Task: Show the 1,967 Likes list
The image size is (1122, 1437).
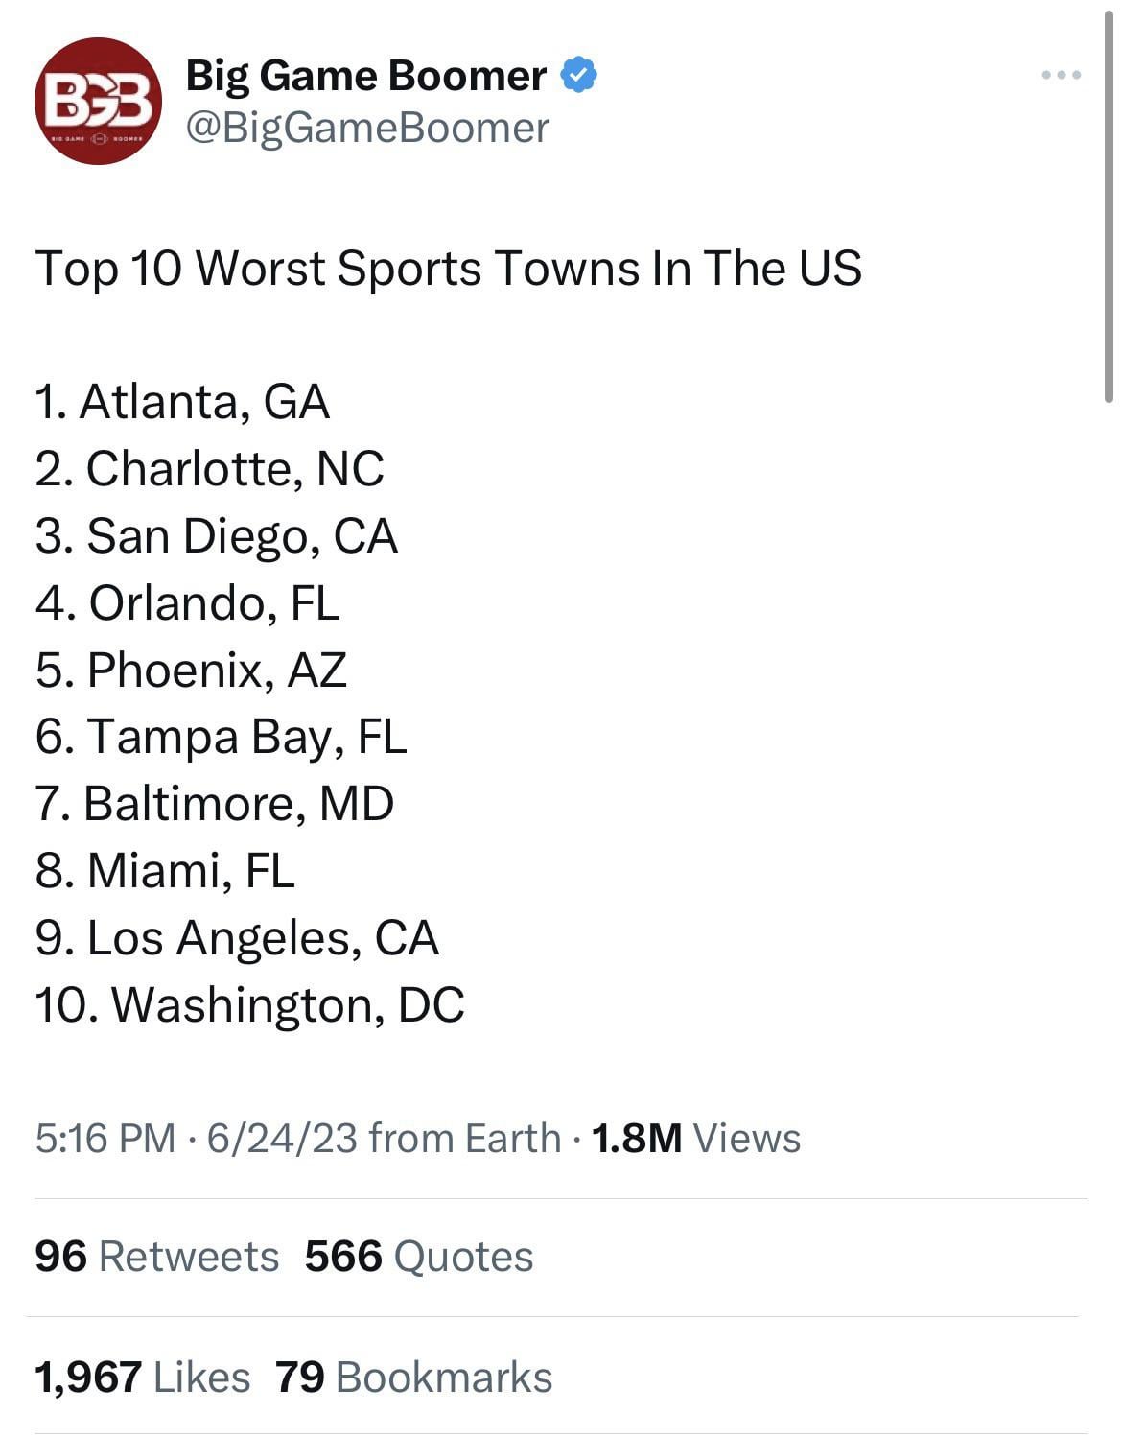Action: 142,1378
